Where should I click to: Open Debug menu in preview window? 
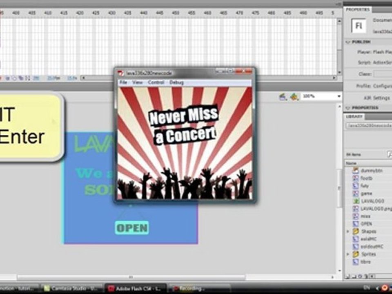pyautogui.click(x=176, y=82)
